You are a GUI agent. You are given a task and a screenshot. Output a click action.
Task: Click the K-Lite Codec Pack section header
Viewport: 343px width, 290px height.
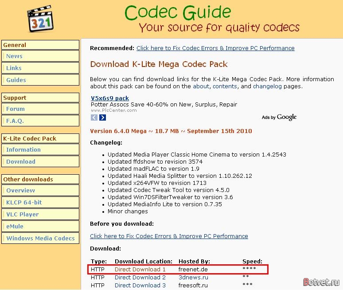tap(40, 138)
